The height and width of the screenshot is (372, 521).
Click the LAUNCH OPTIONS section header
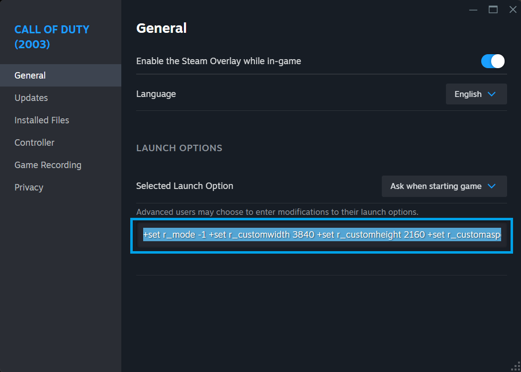[x=179, y=148]
